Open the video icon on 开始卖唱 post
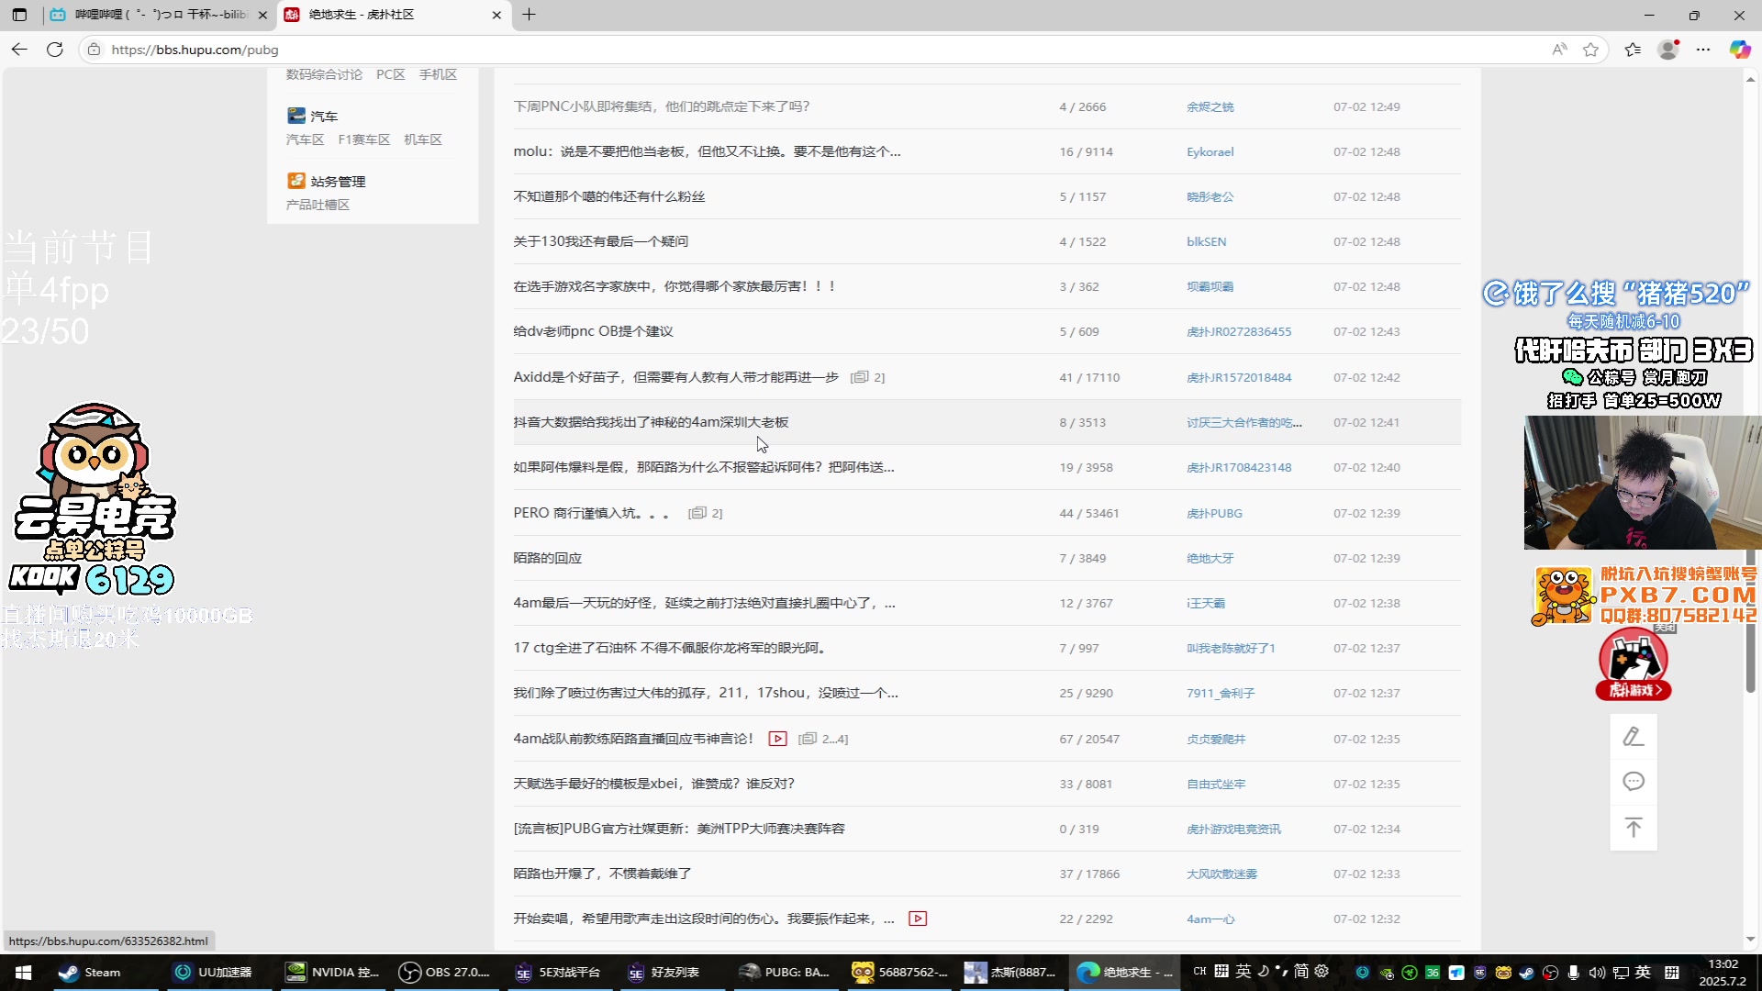This screenshot has height=991, width=1762. click(918, 919)
